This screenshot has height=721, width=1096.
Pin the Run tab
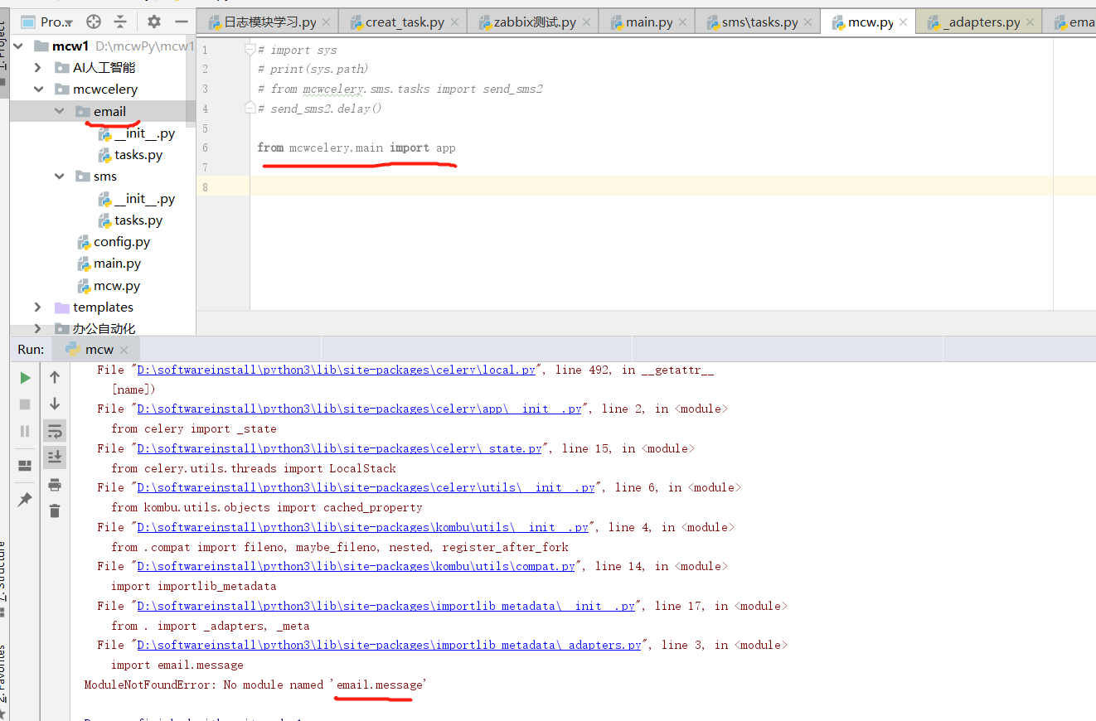click(x=25, y=500)
